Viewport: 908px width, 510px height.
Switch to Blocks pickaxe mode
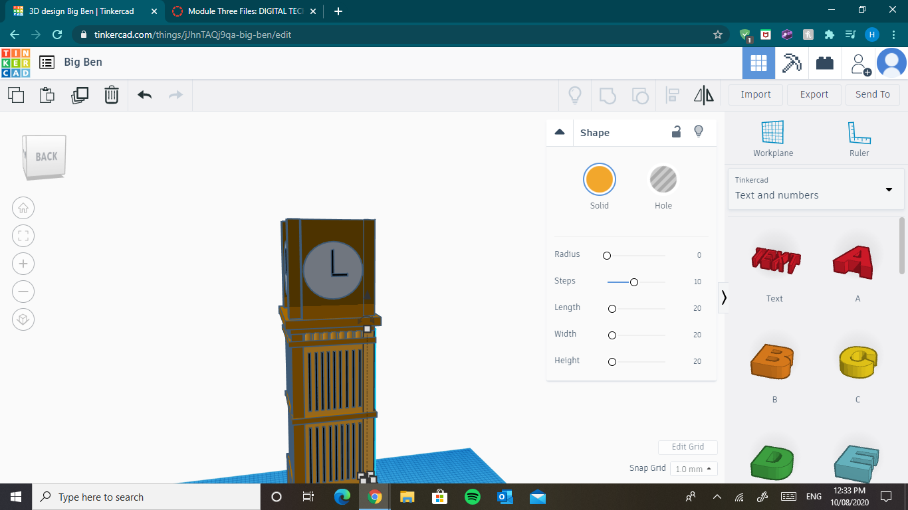(792, 63)
